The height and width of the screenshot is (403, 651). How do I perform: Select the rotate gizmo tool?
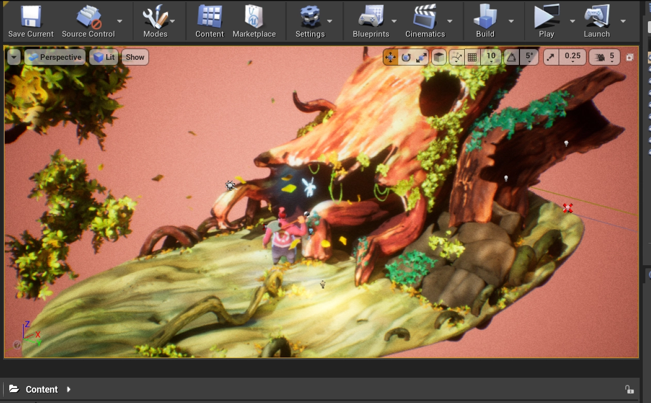(406, 57)
